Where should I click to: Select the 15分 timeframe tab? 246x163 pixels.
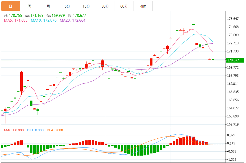pyautogui.click(x=86, y=6)
